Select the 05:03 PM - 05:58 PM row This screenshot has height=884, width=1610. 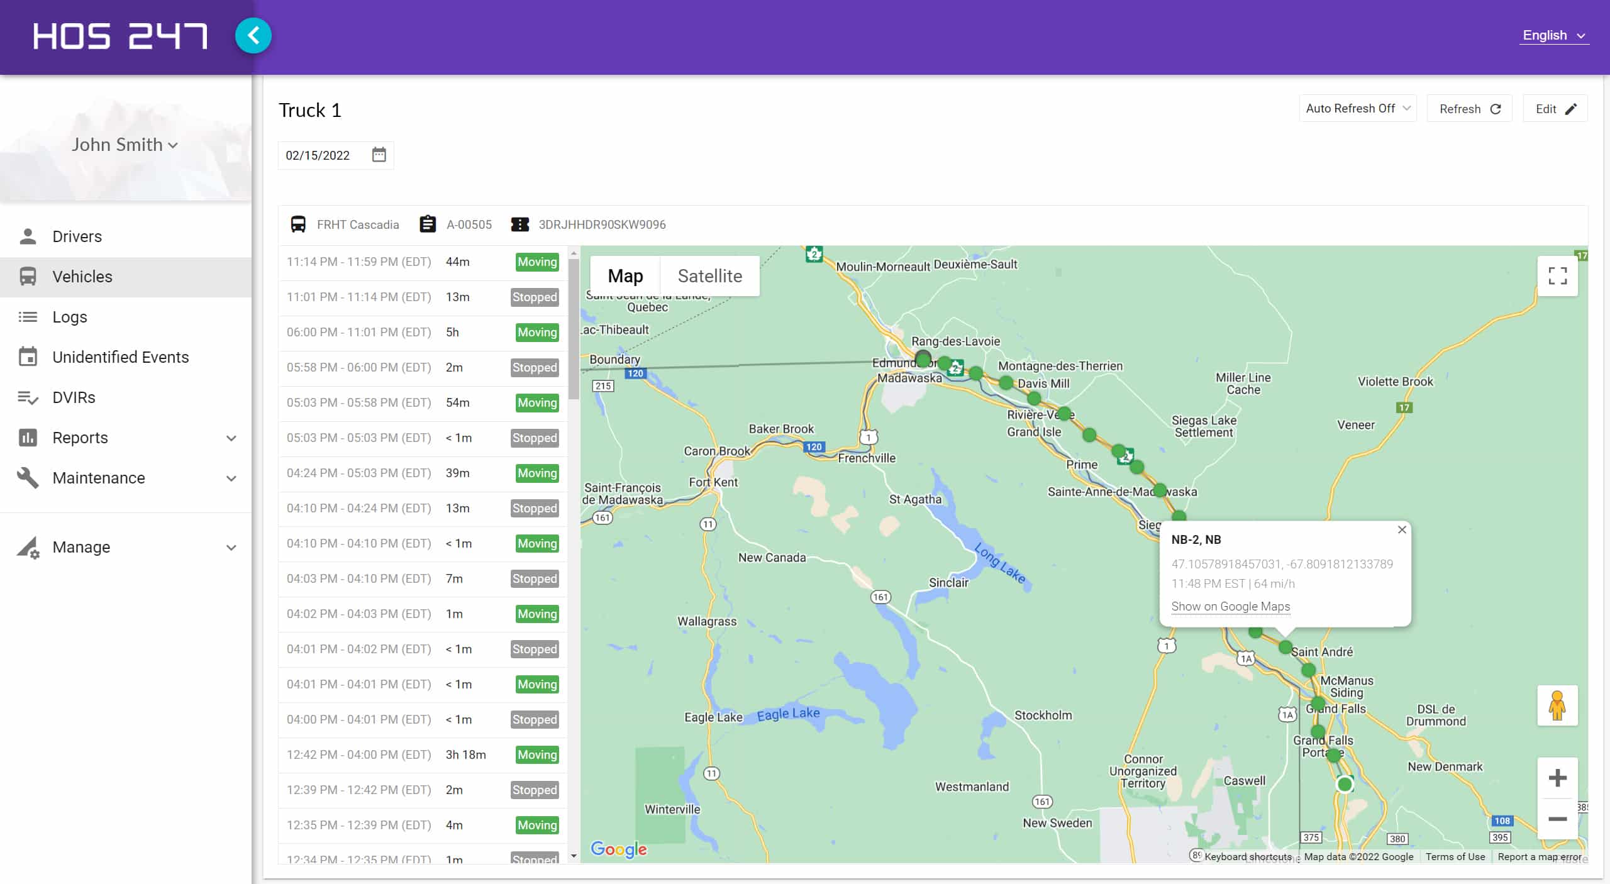pyautogui.click(x=423, y=403)
